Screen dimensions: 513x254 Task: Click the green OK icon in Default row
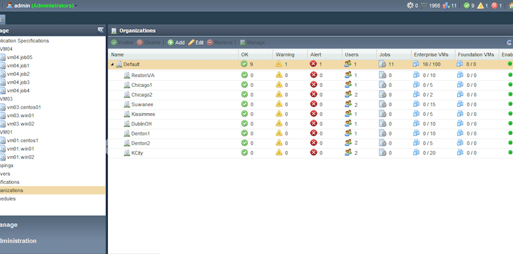click(x=244, y=64)
